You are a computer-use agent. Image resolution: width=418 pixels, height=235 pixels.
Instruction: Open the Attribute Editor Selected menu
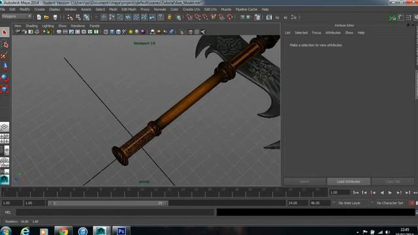click(301, 33)
